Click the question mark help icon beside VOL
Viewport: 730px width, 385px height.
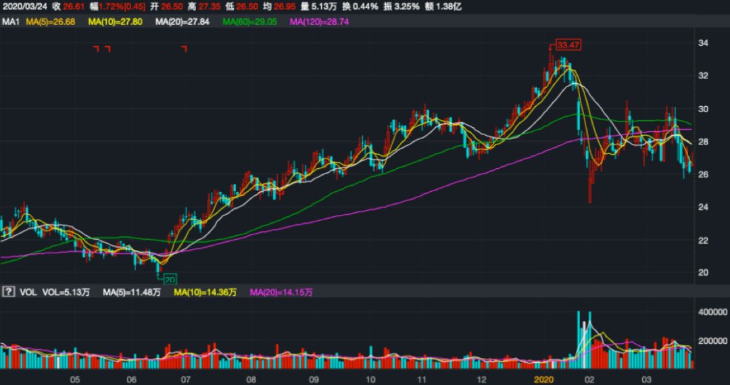[9, 292]
